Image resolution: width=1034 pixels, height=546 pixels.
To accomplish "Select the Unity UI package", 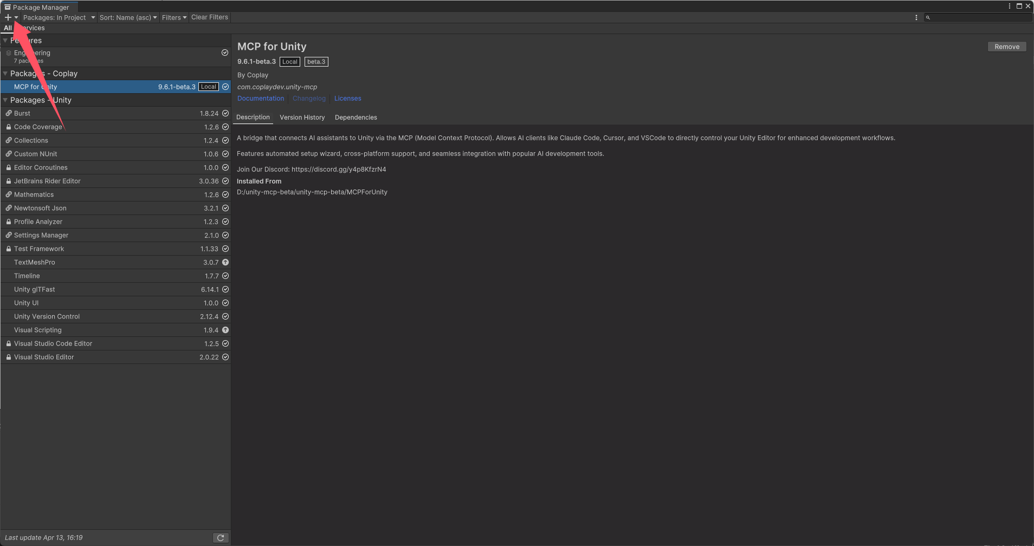I will (x=115, y=303).
